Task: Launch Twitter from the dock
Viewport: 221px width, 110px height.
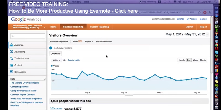Action: pyautogui.click(x=217, y=37)
